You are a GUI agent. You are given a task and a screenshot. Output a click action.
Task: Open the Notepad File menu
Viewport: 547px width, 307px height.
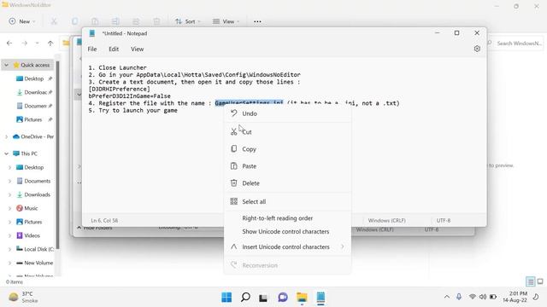(x=92, y=49)
